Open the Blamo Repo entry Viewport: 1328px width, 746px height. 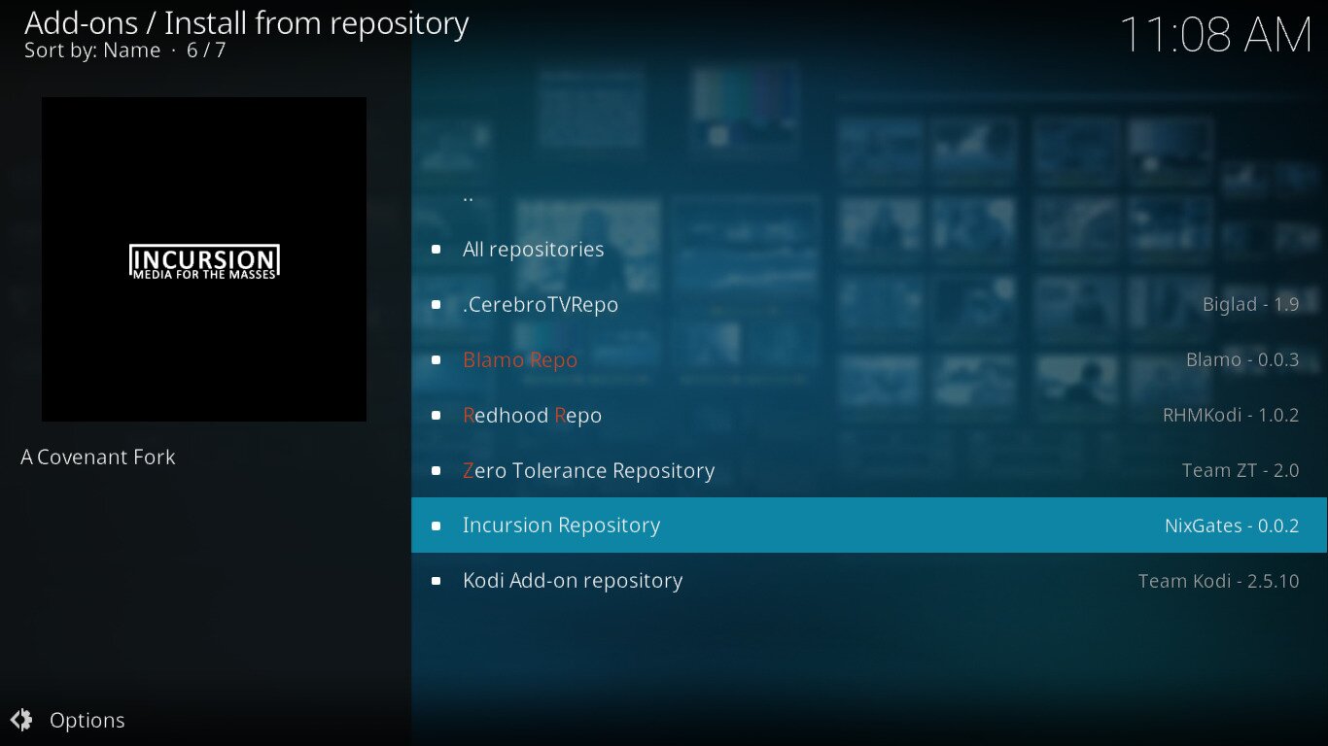869,360
